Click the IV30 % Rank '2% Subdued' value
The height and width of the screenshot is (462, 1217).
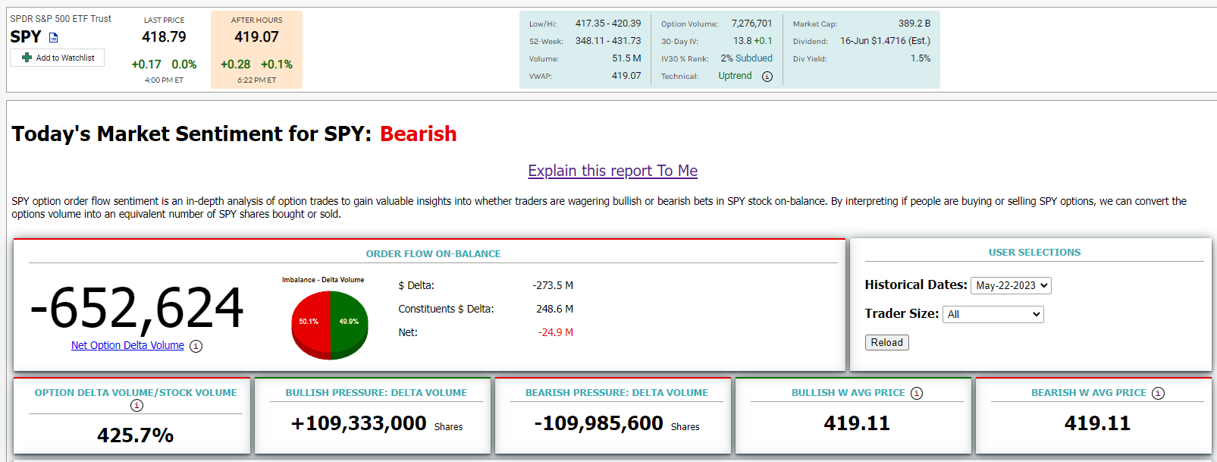(747, 58)
